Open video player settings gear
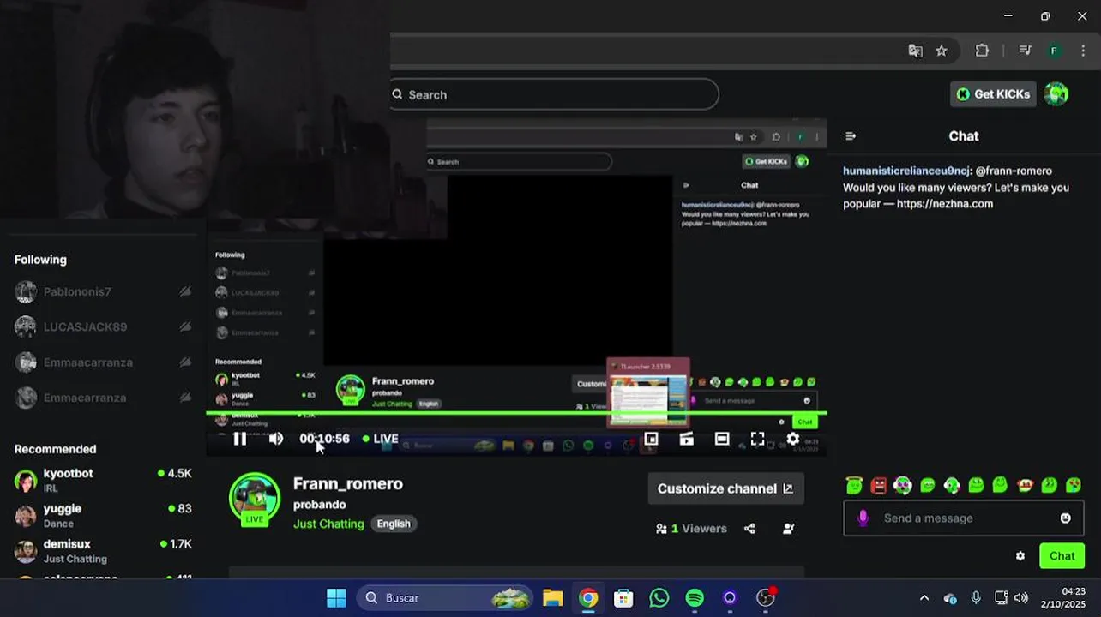Screen dimensions: 1101x617 [793, 439]
